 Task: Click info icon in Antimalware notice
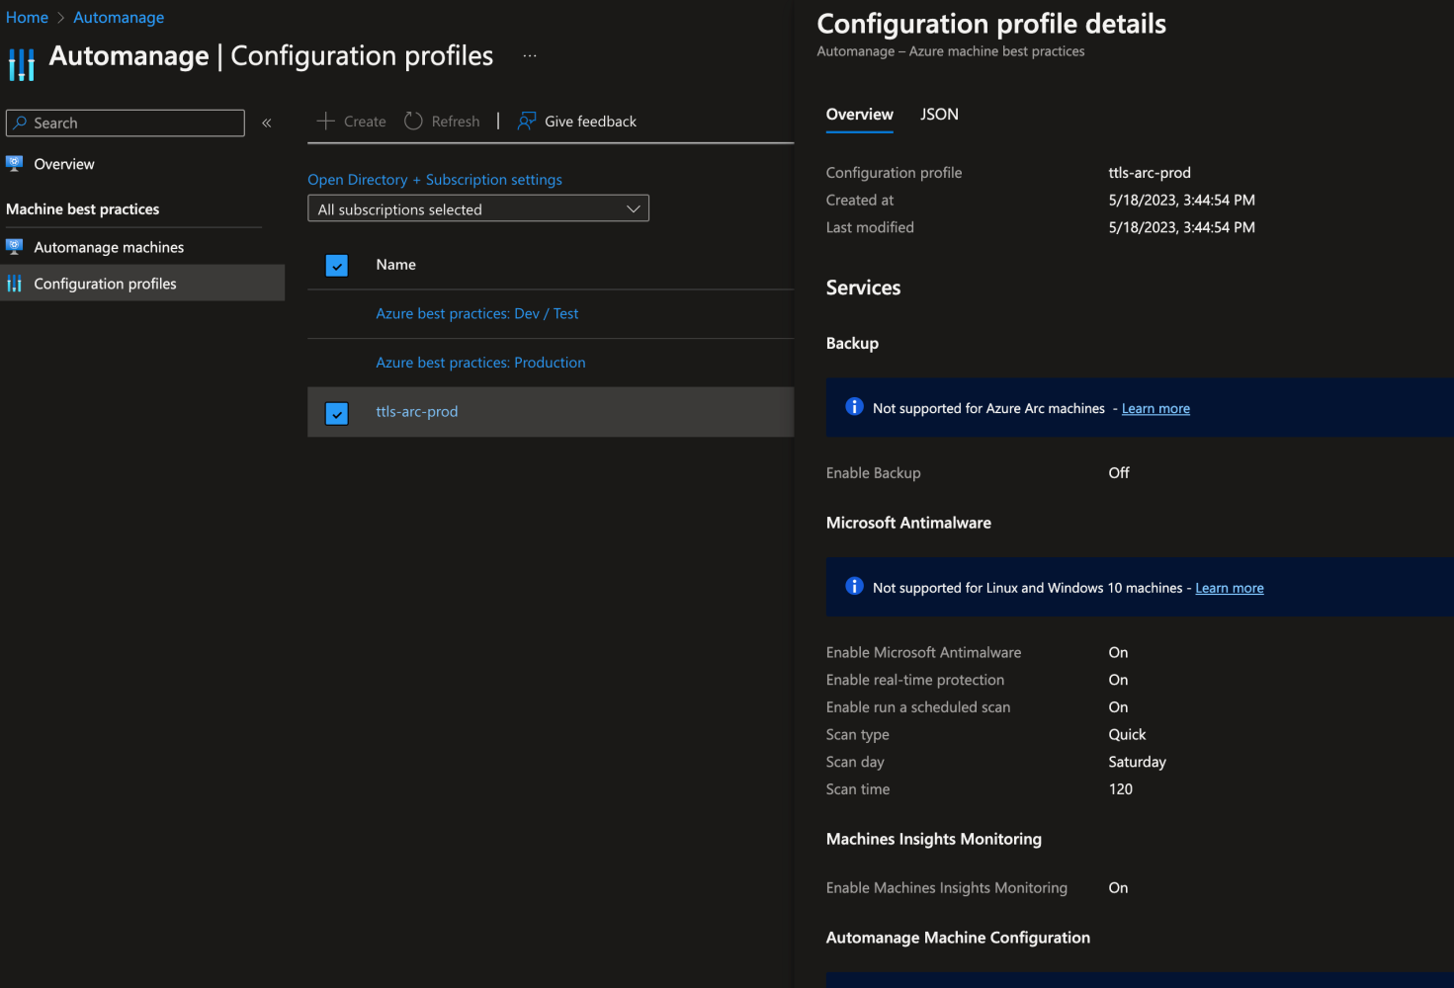point(854,586)
